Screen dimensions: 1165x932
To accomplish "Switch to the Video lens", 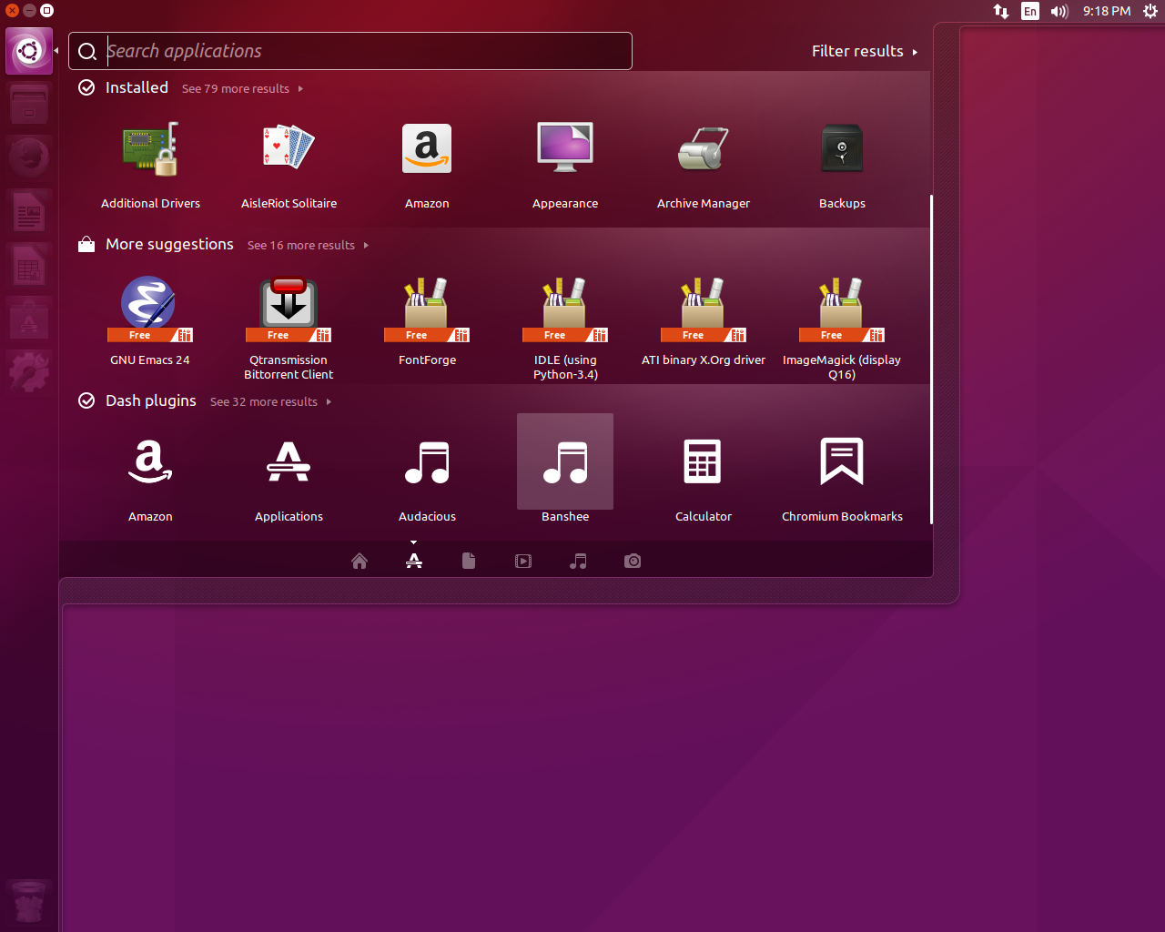I will click(x=523, y=561).
